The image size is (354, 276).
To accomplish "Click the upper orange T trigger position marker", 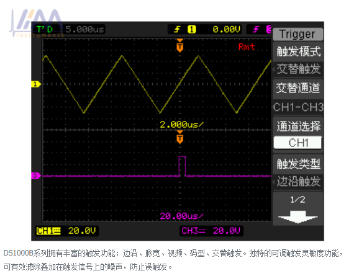I will (x=179, y=46).
